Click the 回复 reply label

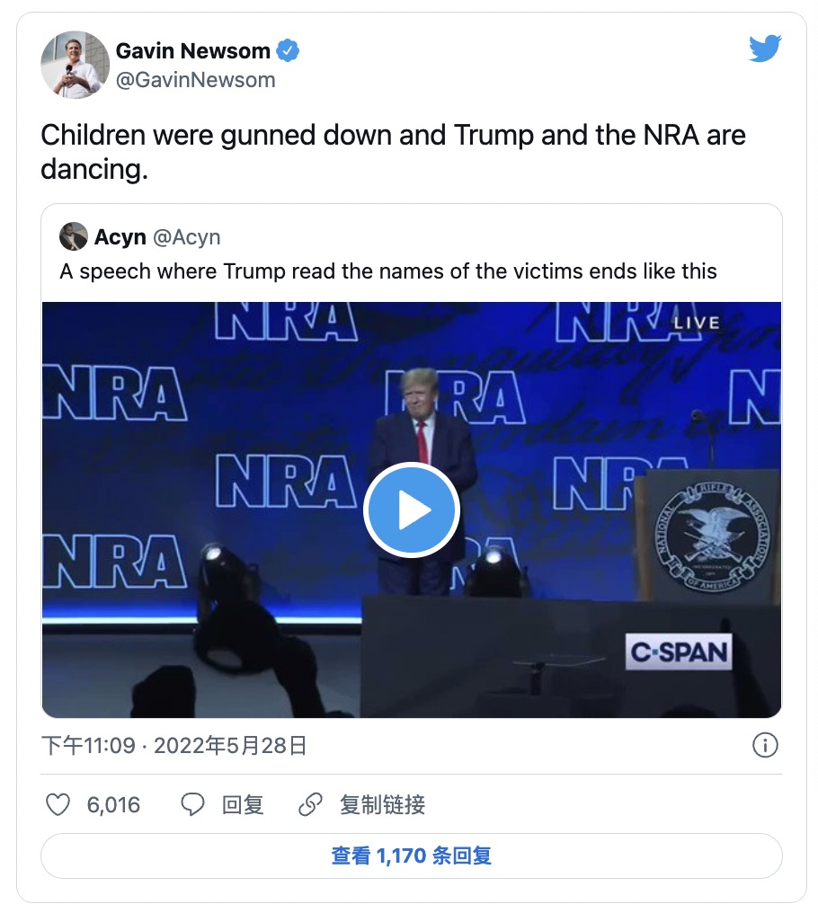[243, 804]
